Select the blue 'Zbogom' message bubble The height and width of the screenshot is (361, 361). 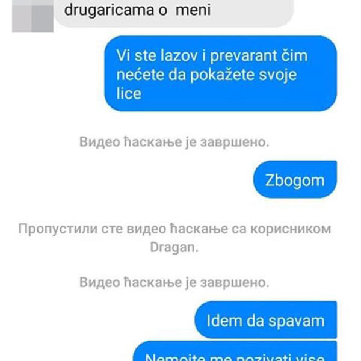tap(295, 179)
